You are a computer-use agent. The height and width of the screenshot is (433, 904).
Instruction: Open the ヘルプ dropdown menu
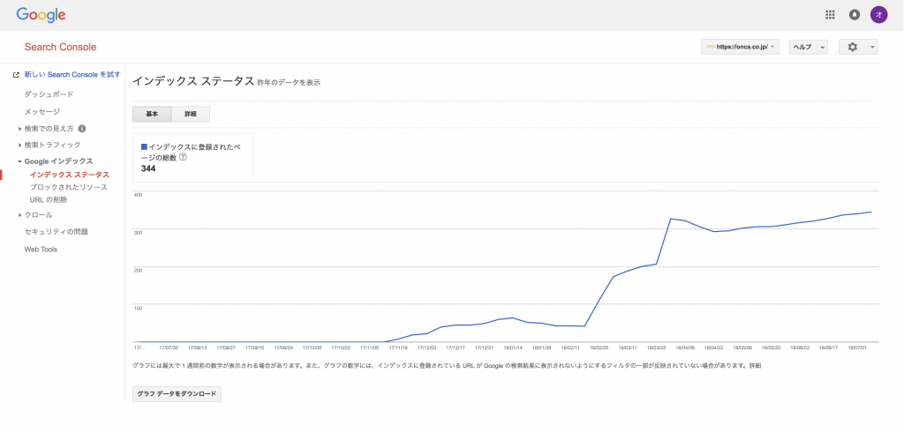(x=808, y=47)
